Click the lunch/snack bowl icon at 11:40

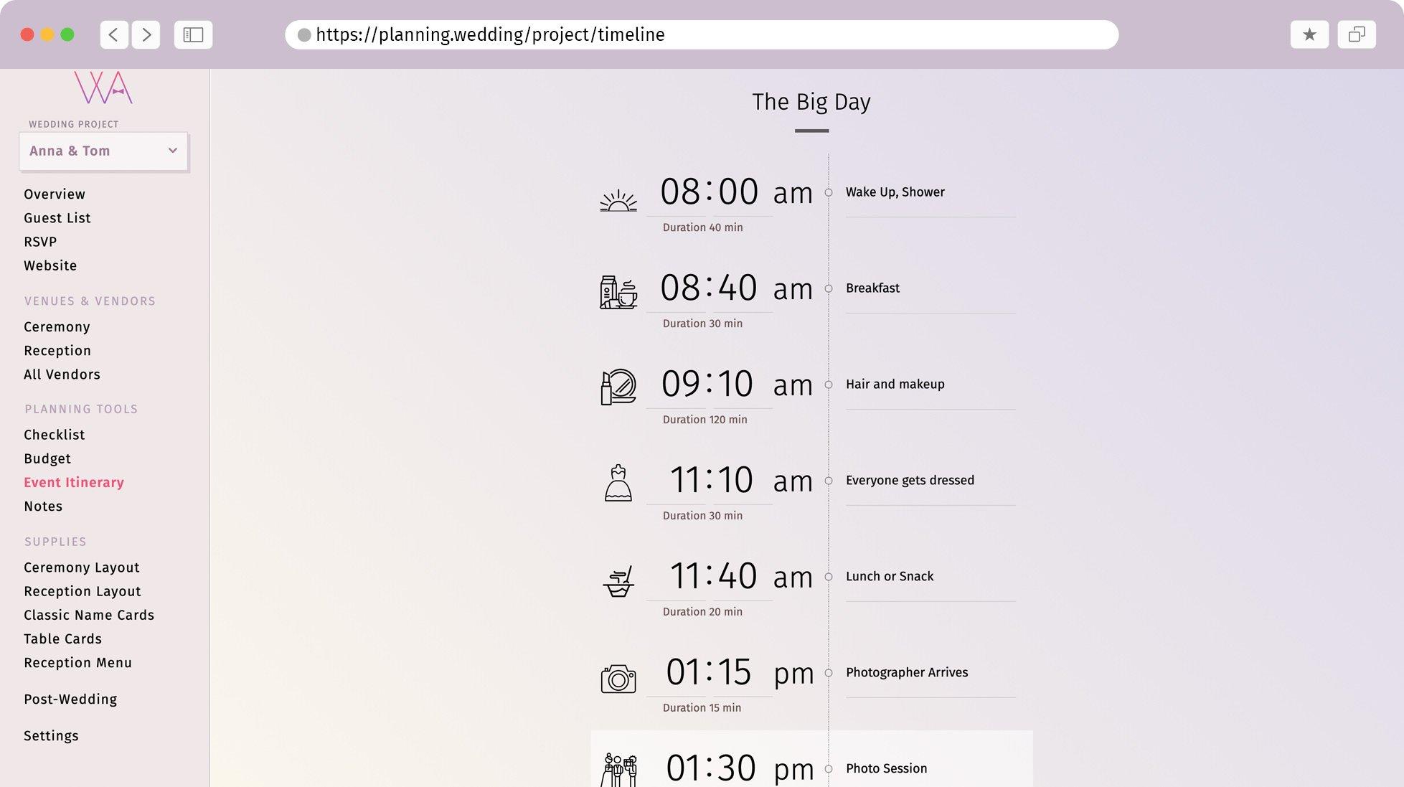point(618,579)
